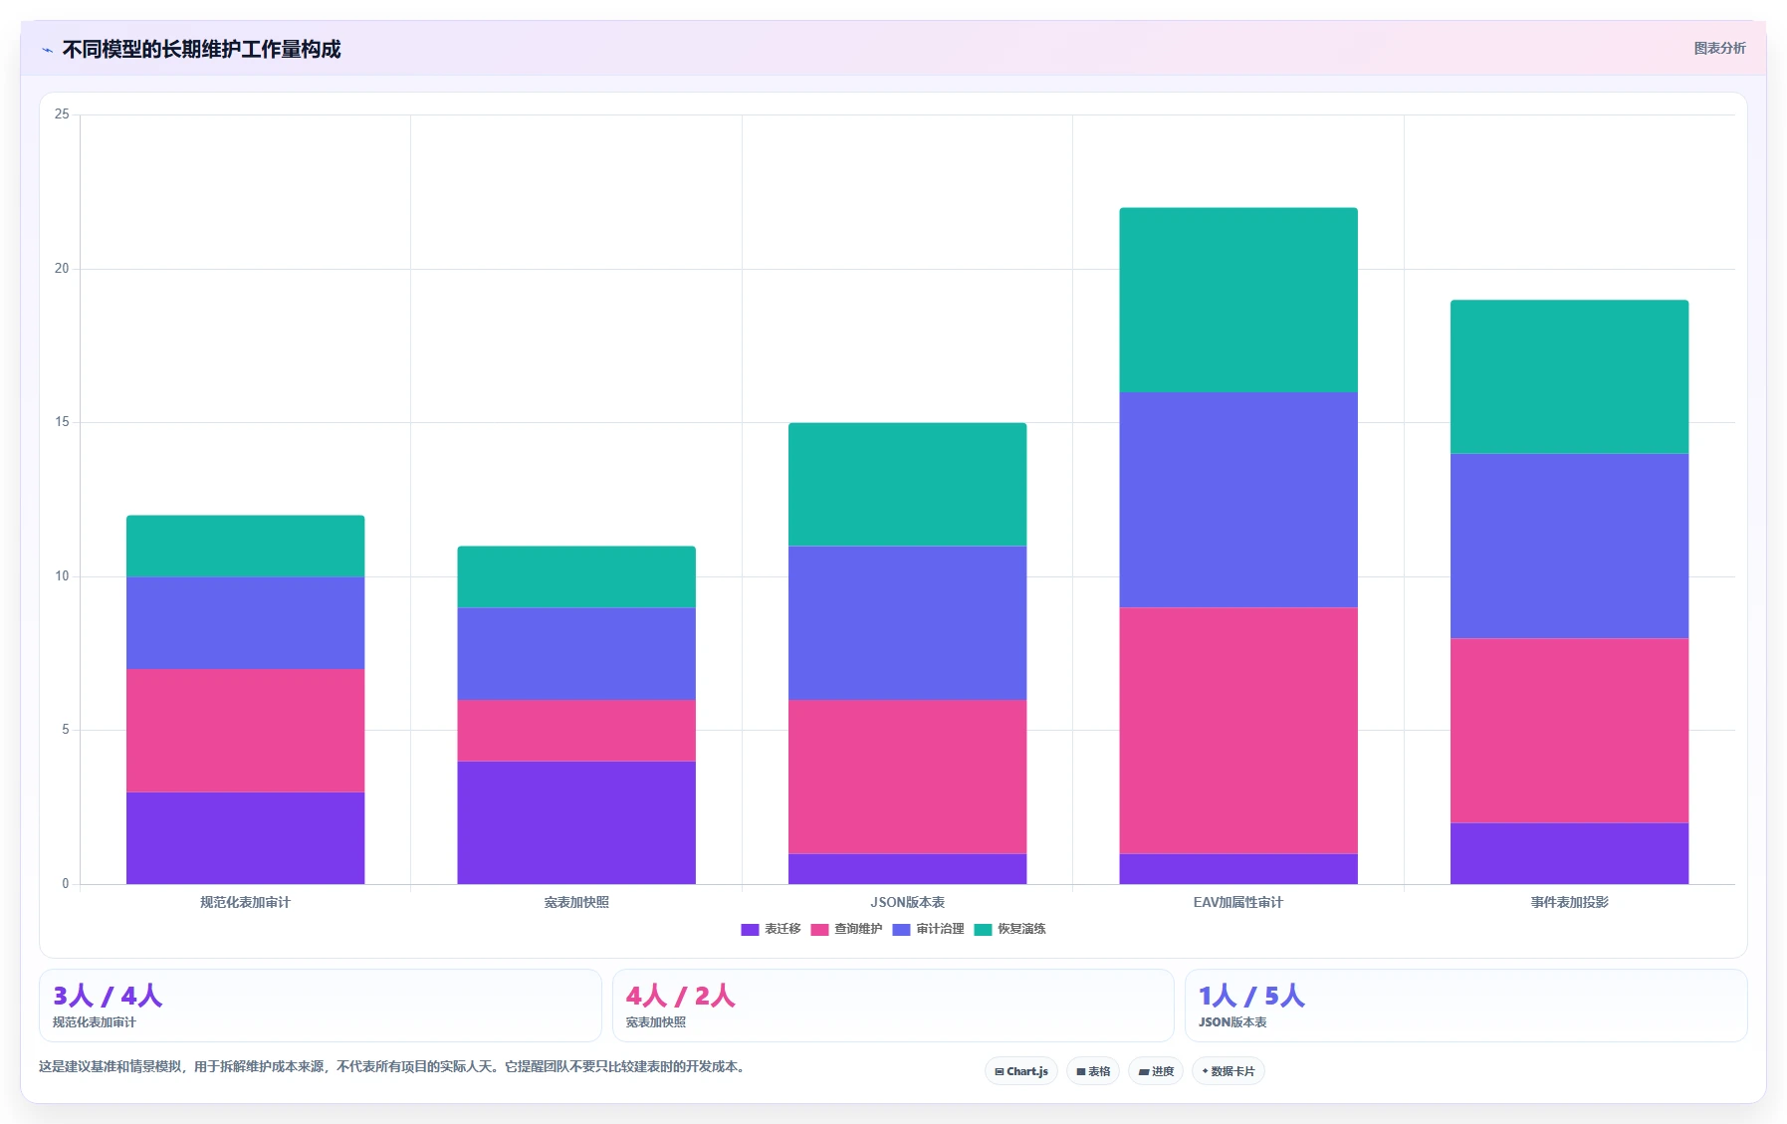Image resolution: width=1787 pixels, height=1124 pixels.
Task: Click the 表格 tag at the bottom
Action: 1093,1071
